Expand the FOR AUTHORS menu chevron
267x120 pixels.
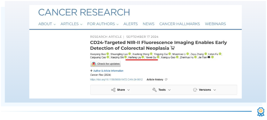coord(118,24)
